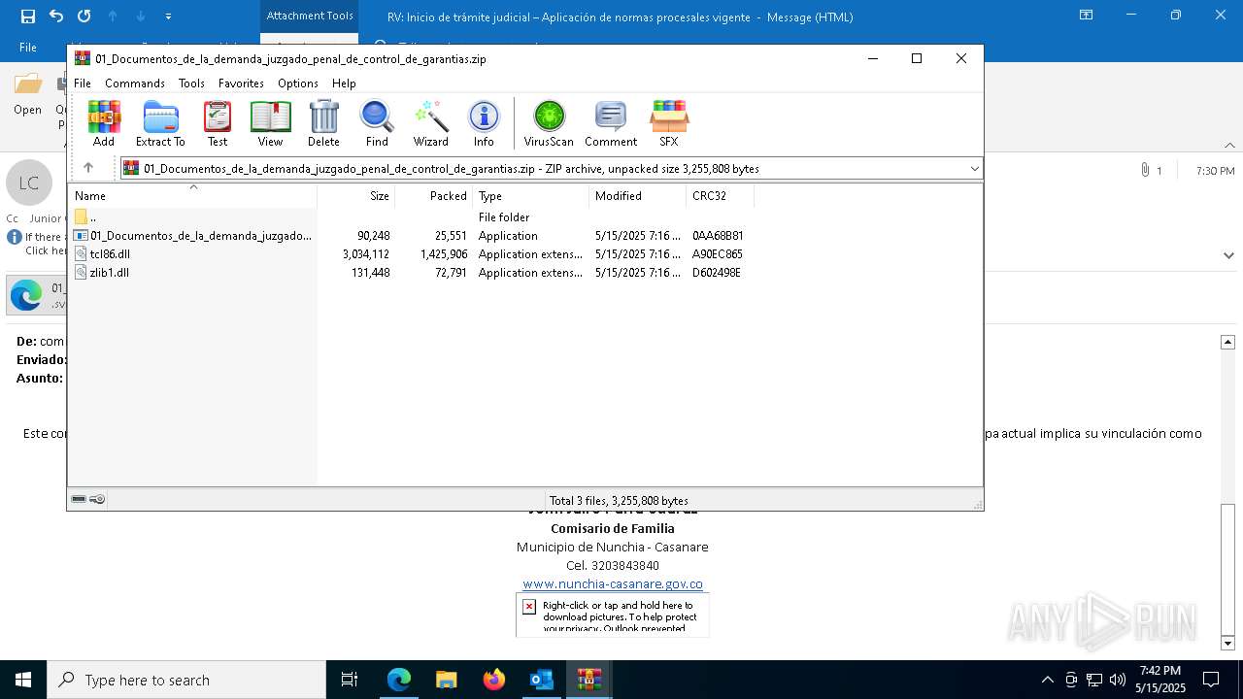1243x699 pixels.
Task: Open the www.nunchia-casanare.gov.co link
Action: [613, 583]
